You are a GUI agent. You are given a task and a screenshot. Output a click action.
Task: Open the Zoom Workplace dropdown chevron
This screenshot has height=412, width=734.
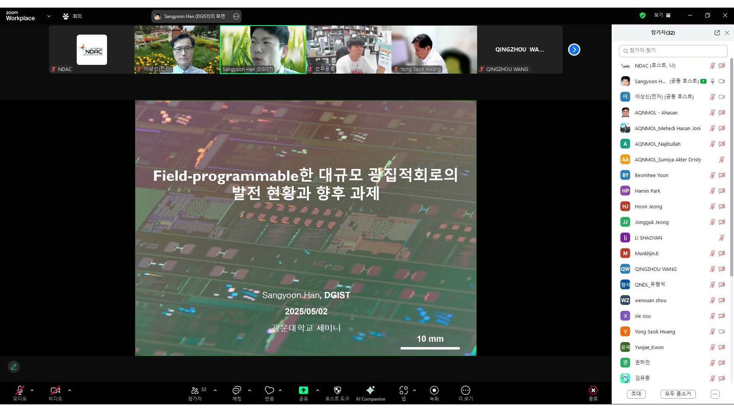49,16
